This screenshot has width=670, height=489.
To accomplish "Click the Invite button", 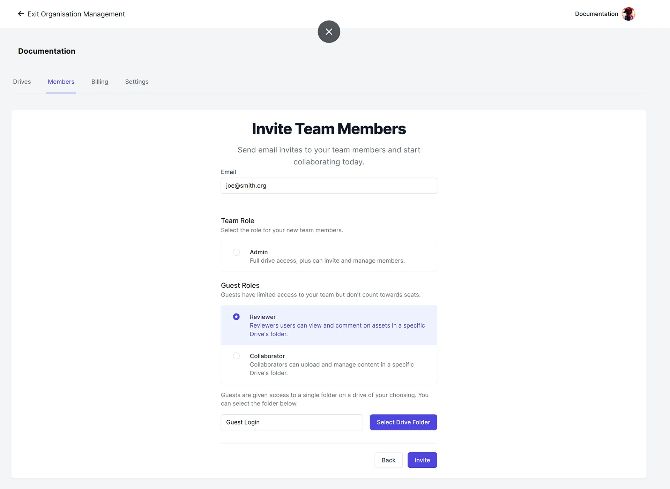I will pyautogui.click(x=422, y=460).
